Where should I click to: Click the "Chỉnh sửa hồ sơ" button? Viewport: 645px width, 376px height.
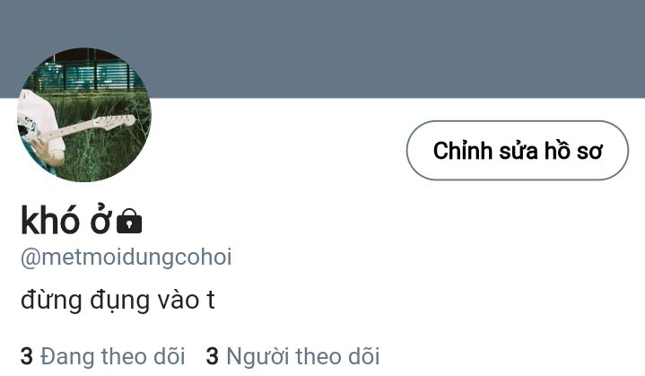coord(517,150)
